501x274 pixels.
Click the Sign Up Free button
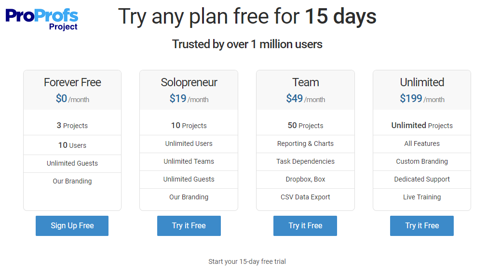click(72, 226)
